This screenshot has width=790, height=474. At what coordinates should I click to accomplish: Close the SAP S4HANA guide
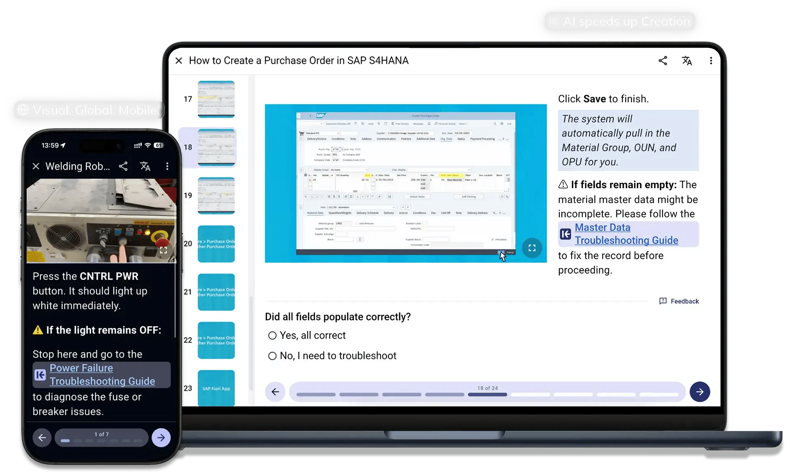[179, 61]
